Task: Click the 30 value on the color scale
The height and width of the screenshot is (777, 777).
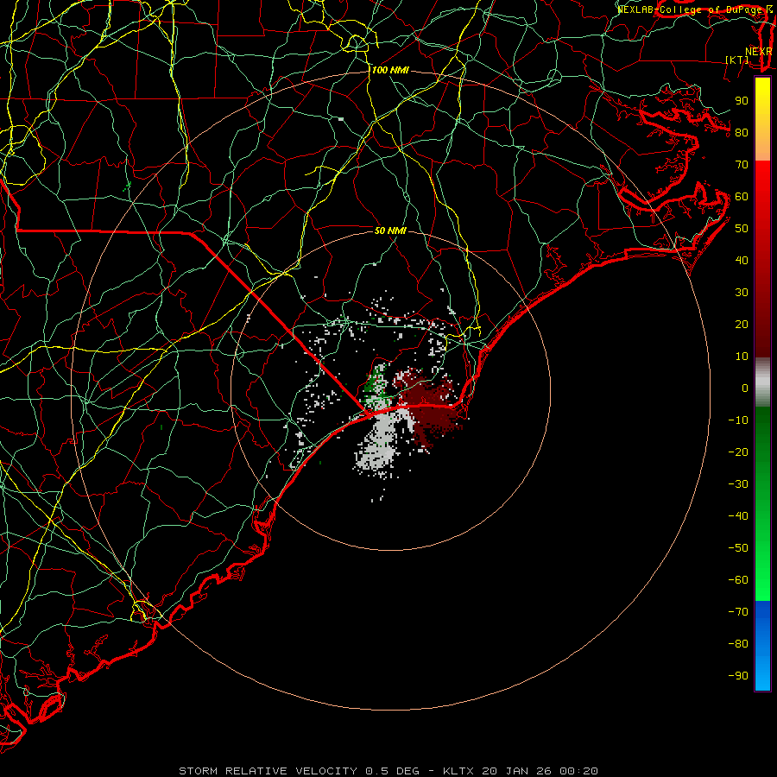Action: tap(742, 293)
